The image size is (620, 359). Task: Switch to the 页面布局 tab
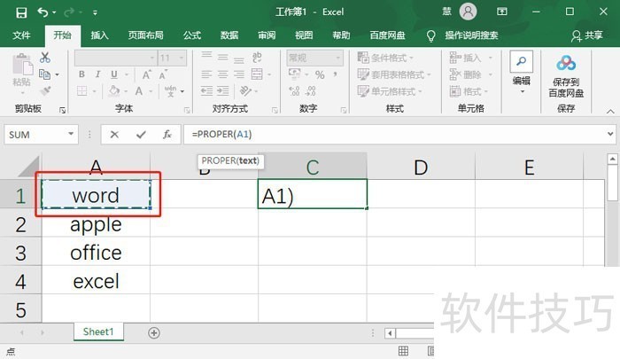pos(145,35)
